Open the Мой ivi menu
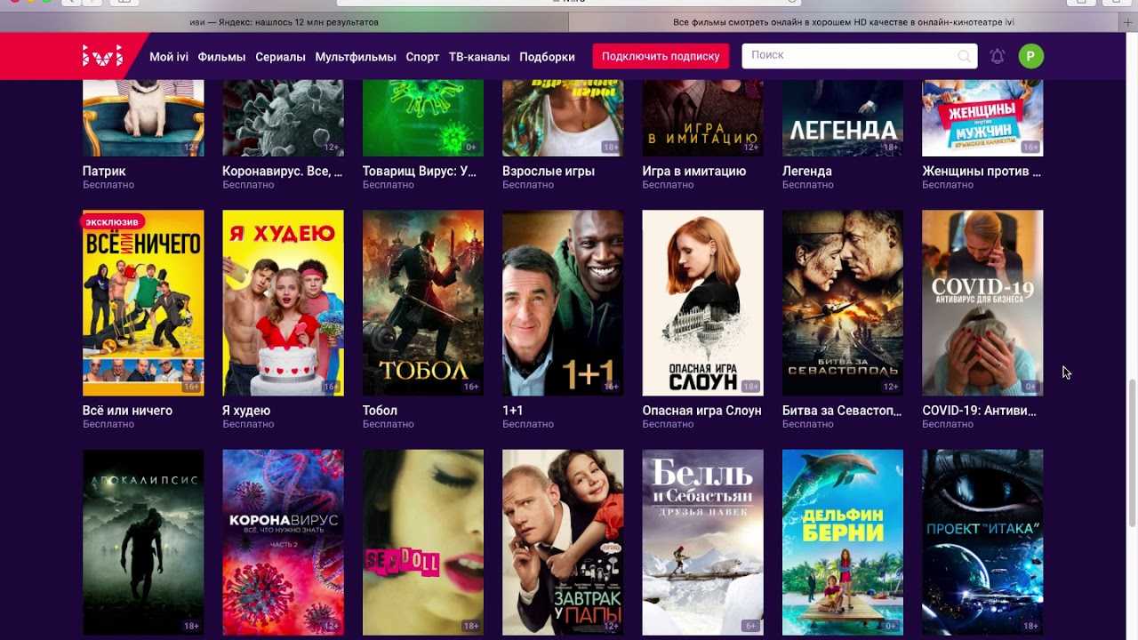1138x640 pixels. [169, 57]
